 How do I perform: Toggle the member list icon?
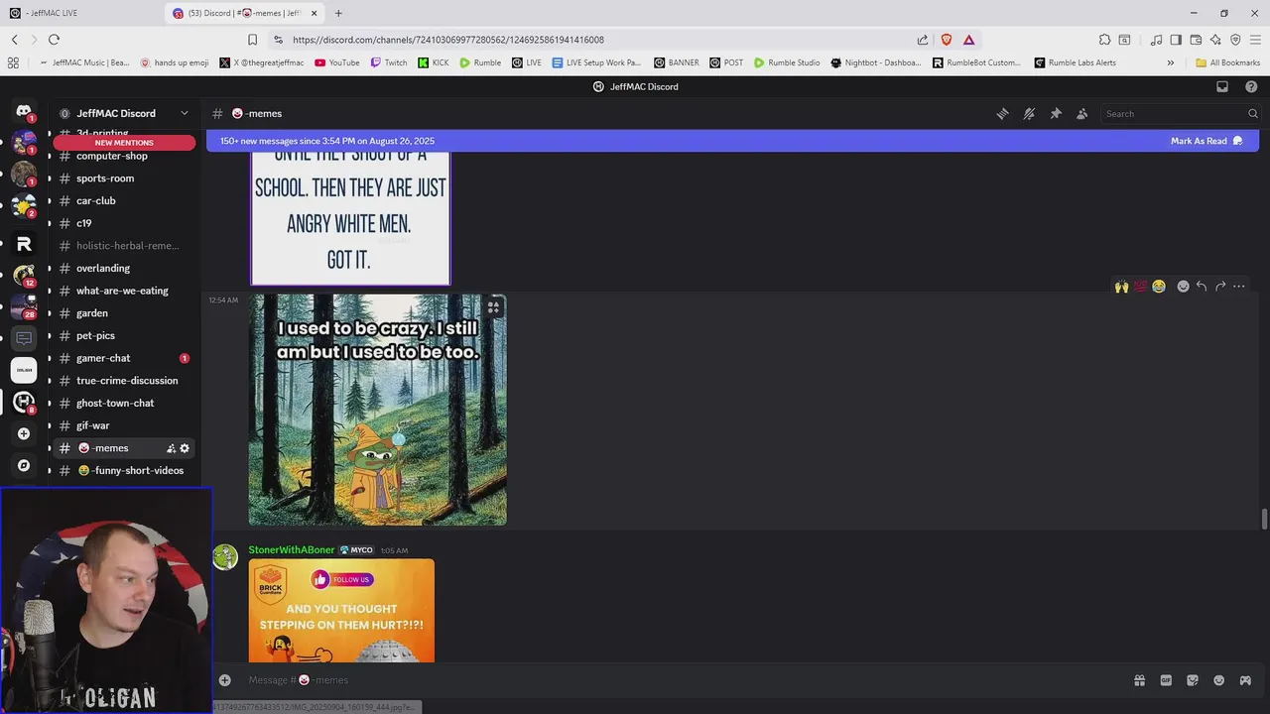[1082, 114]
